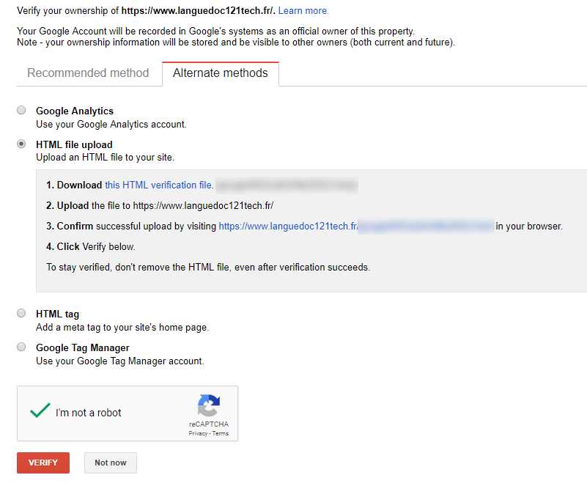Open the Learn more link

[x=303, y=11]
